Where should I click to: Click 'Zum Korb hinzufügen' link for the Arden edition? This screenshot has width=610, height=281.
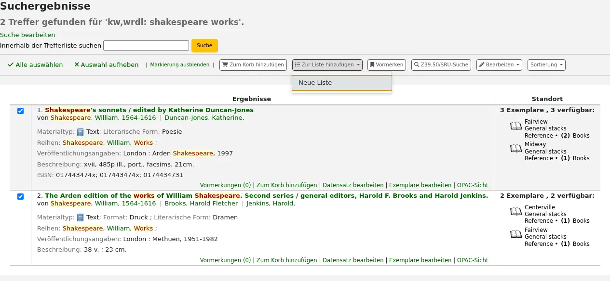click(x=287, y=260)
